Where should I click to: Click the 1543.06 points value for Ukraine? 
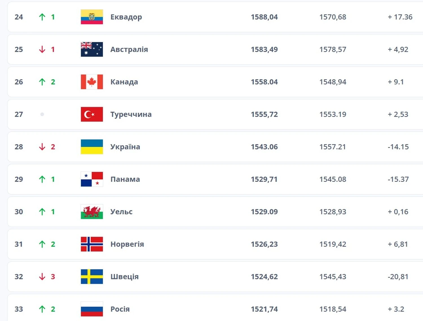tap(264, 147)
